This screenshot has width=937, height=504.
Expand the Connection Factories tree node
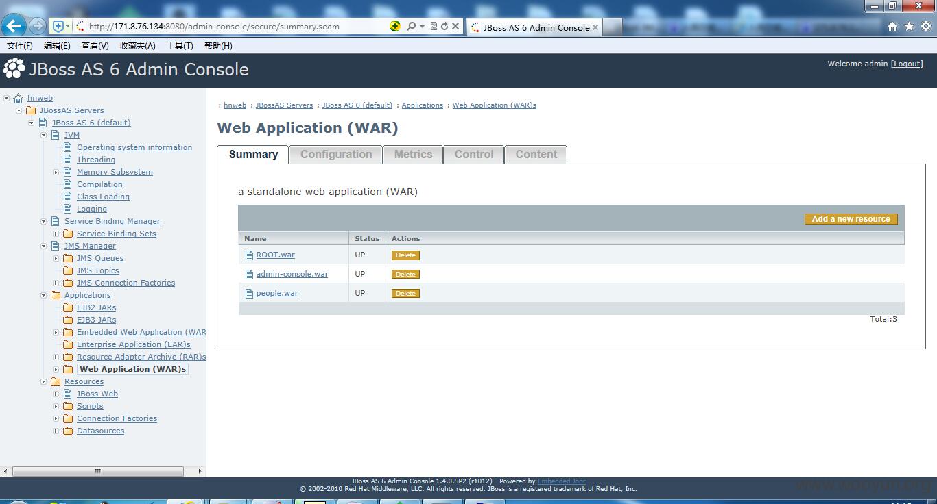click(56, 419)
